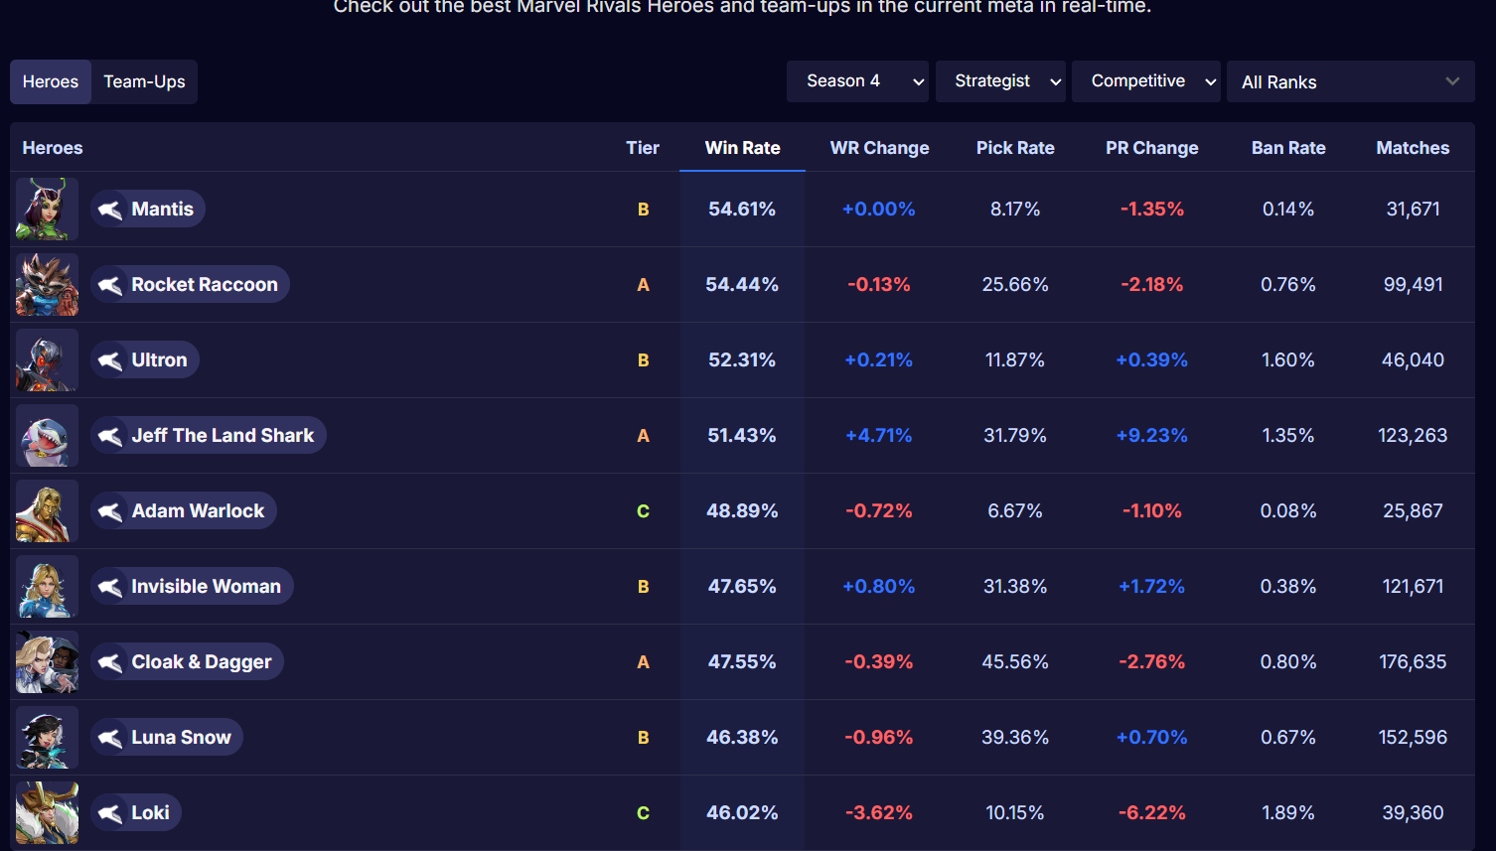
Task: Open the Competitive mode dropdown
Action: click(x=1146, y=81)
